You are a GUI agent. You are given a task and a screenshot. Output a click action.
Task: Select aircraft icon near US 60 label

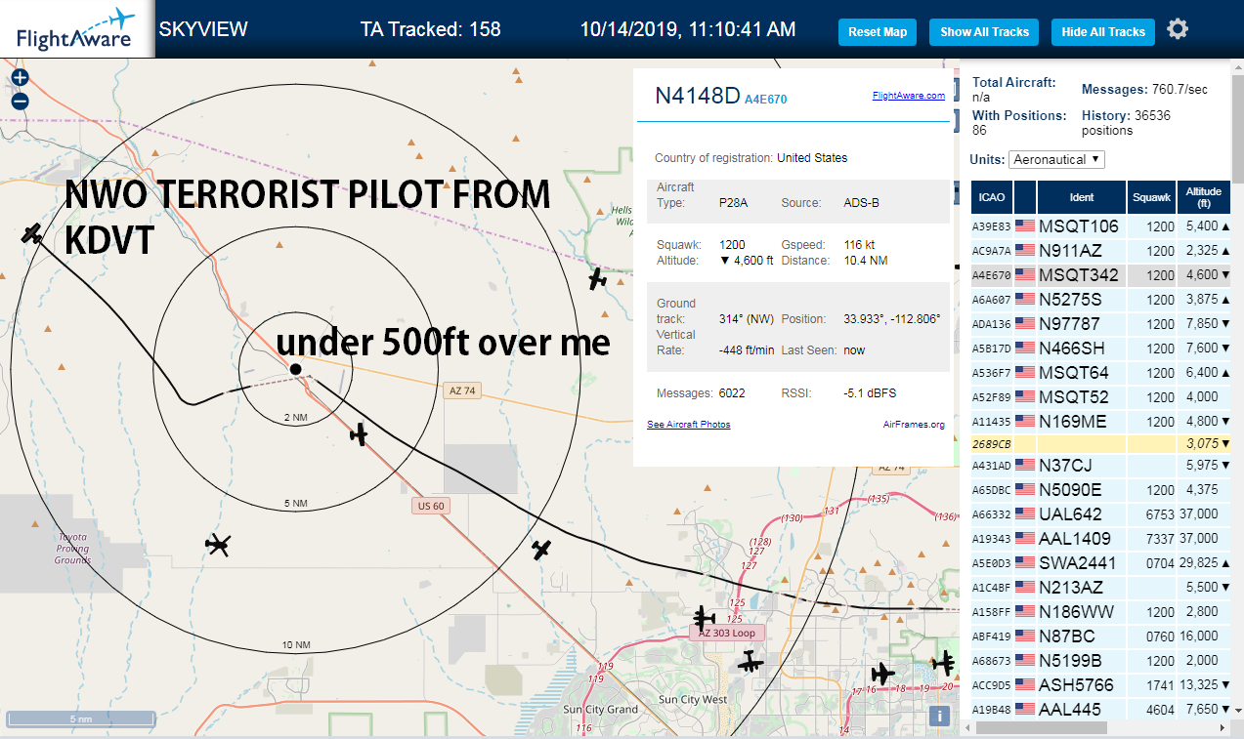[361, 434]
